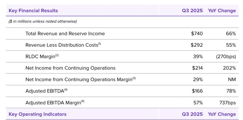Viewport: 243px width, 120px height.
Task: Click the $292 value
Action: tap(197, 45)
